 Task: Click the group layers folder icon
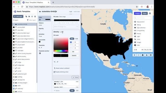click(29, 17)
